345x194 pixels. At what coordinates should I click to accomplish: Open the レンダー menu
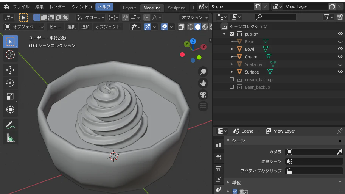[x=57, y=7]
